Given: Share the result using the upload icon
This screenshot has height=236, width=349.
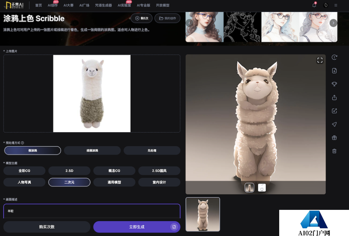Looking at the screenshot, I should pyautogui.click(x=334, y=98).
